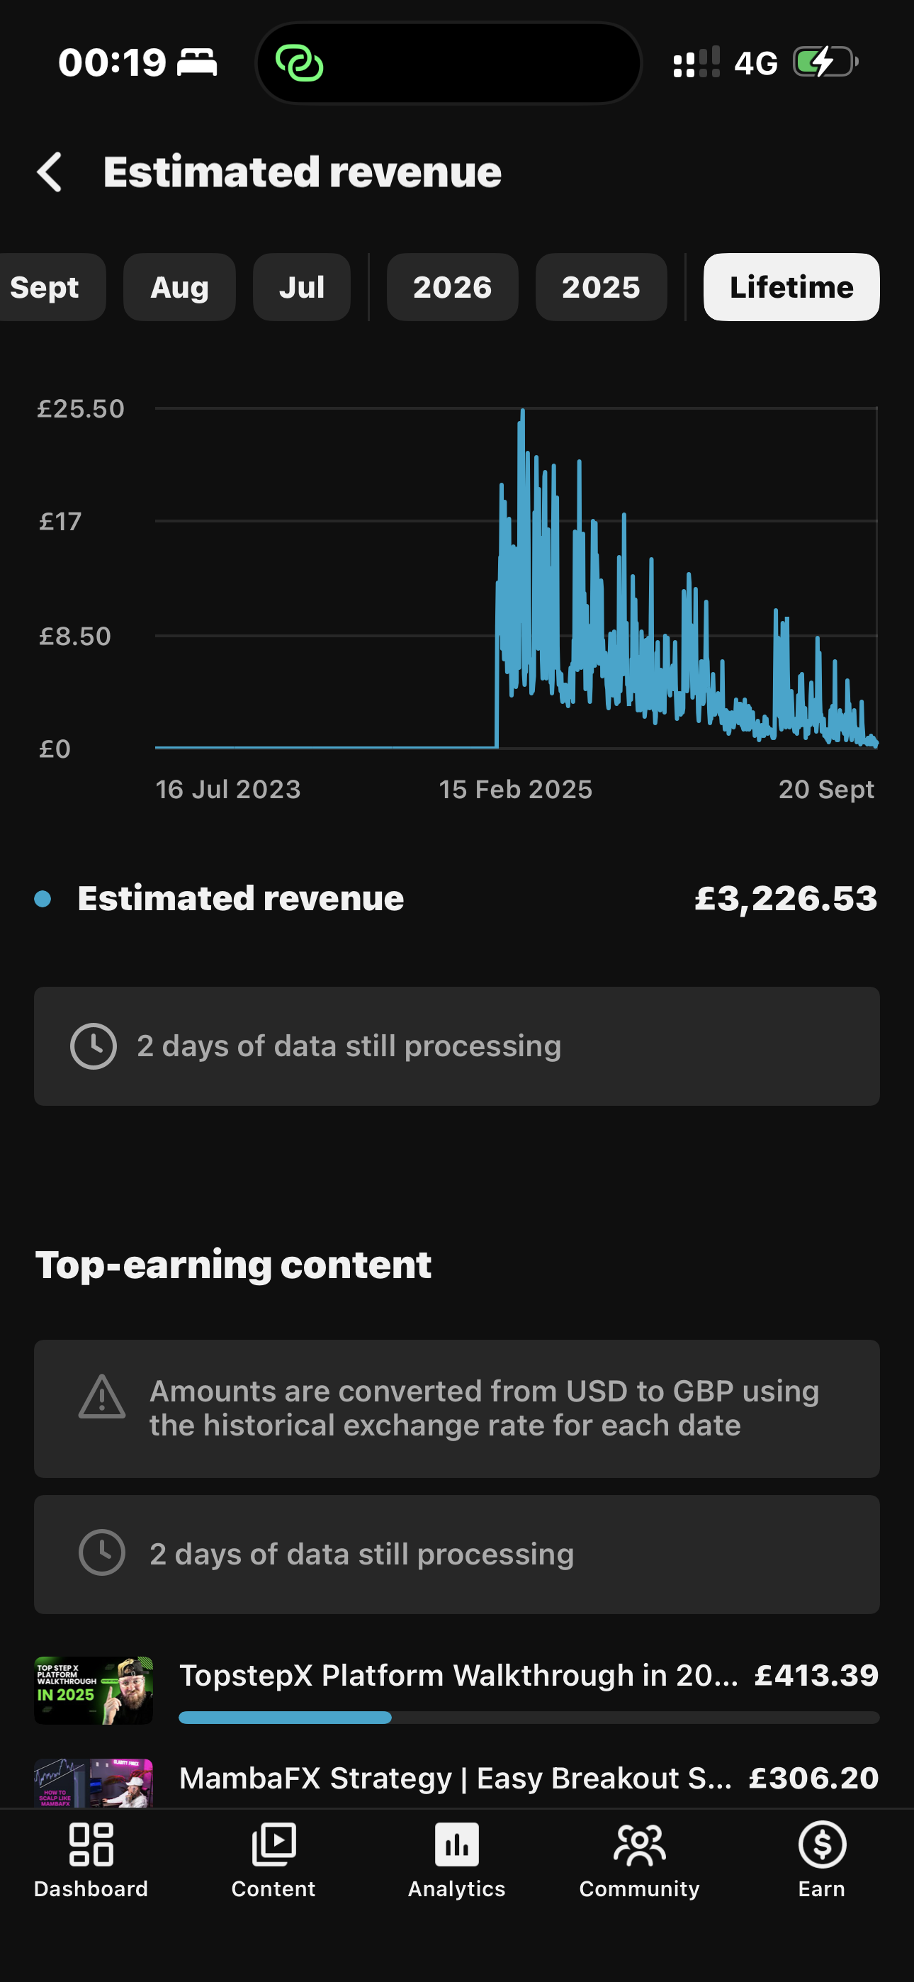Select the Jul date filter
Viewport: 914px width, 1982px height.
coord(302,287)
